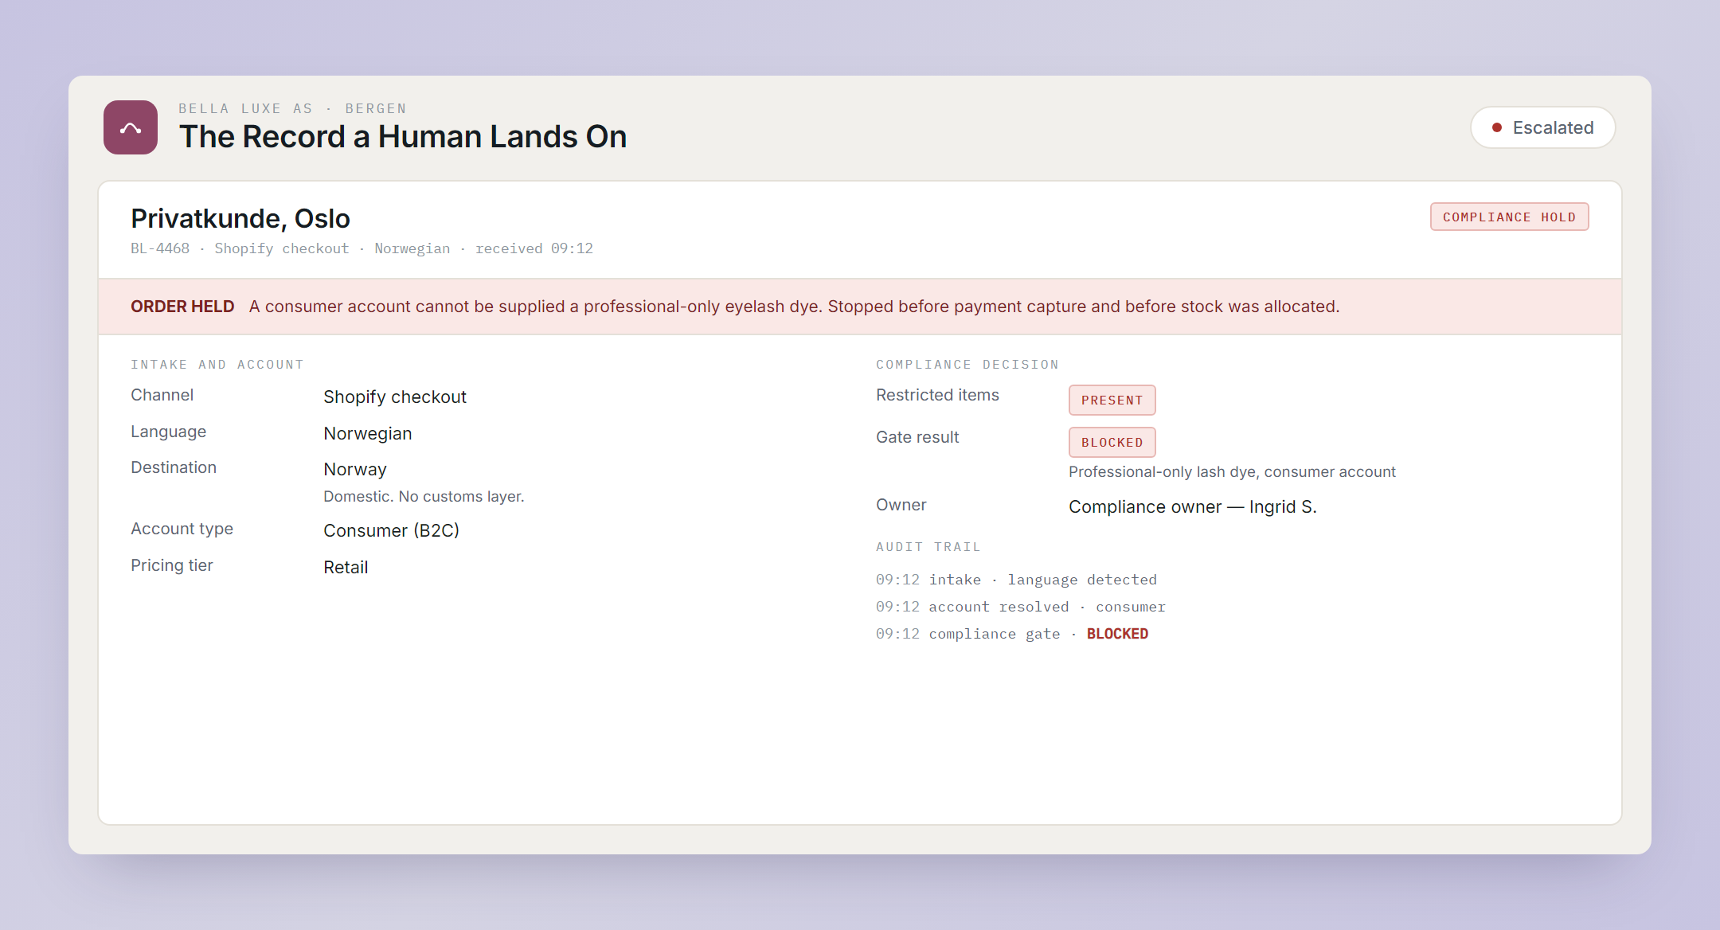Click the 'INTAKE AND ACCOUNT' section heading

(217, 365)
